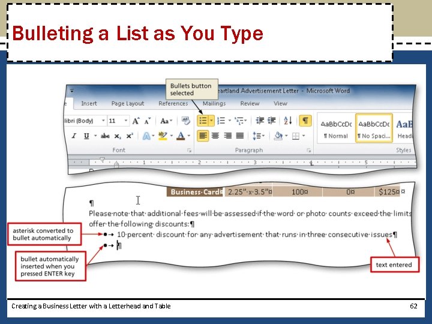
Task: Toggle Superscript formatting
Action: coord(130,136)
